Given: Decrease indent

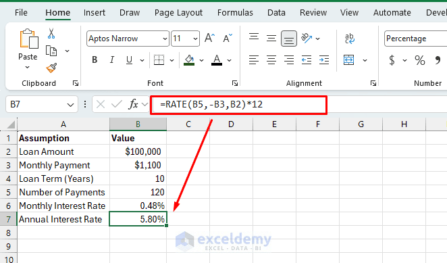Looking at the screenshot, I should pyautogui.click(x=307, y=60).
